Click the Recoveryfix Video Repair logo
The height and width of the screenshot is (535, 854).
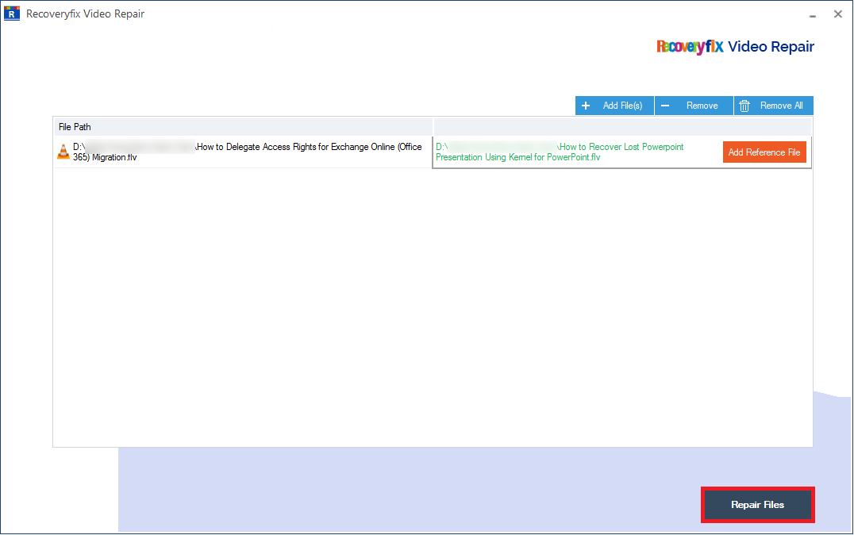(735, 47)
